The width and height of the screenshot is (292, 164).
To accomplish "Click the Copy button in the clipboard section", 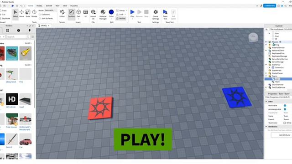I will (3, 10).
